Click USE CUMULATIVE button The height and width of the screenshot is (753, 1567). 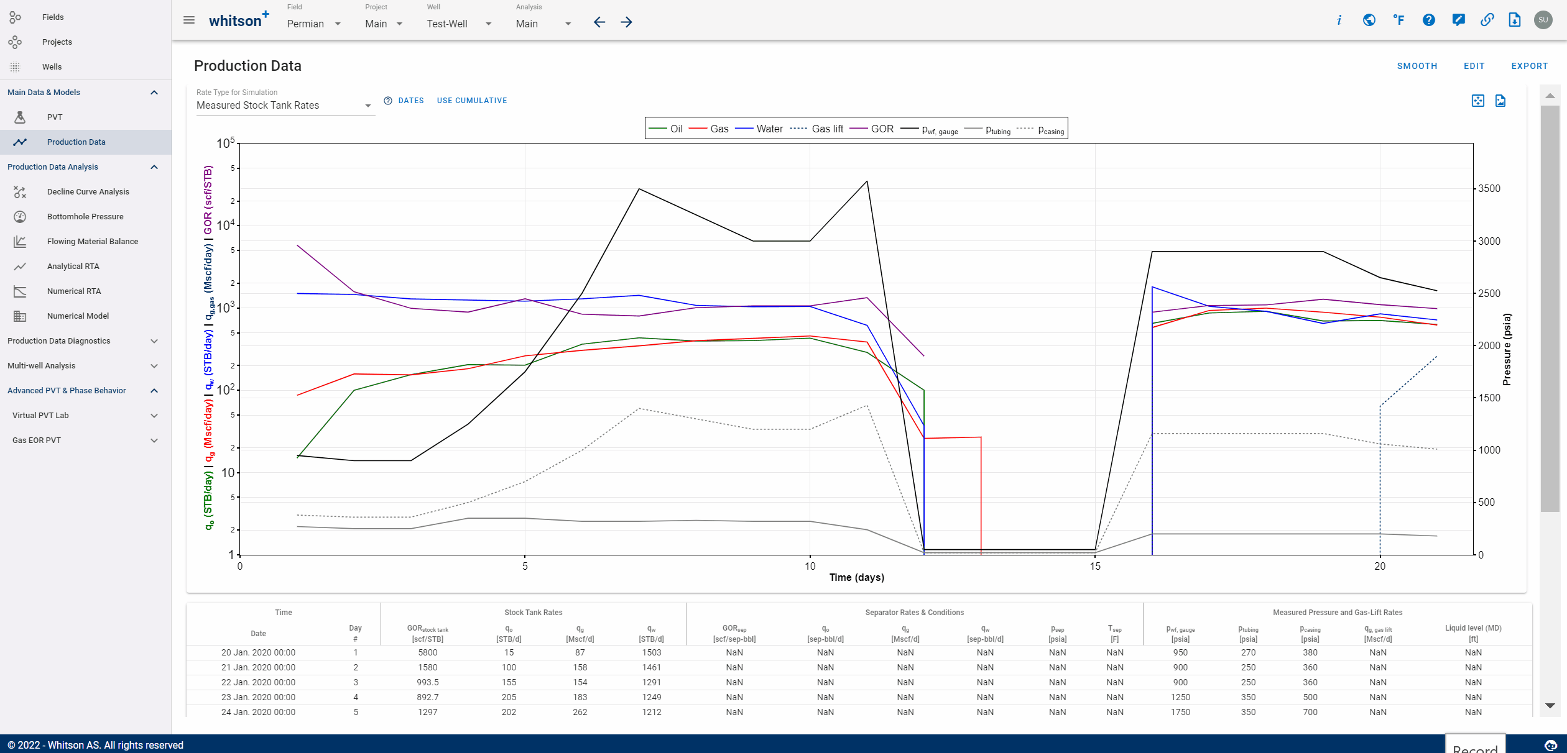click(472, 101)
